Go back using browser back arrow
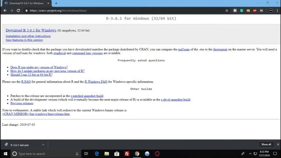 tap(5, 11)
